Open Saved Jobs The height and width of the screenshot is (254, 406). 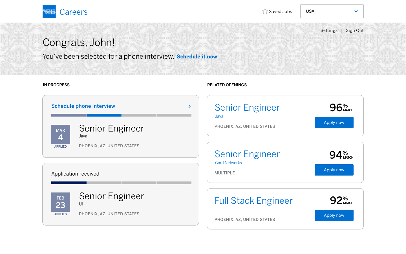pos(281,12)
